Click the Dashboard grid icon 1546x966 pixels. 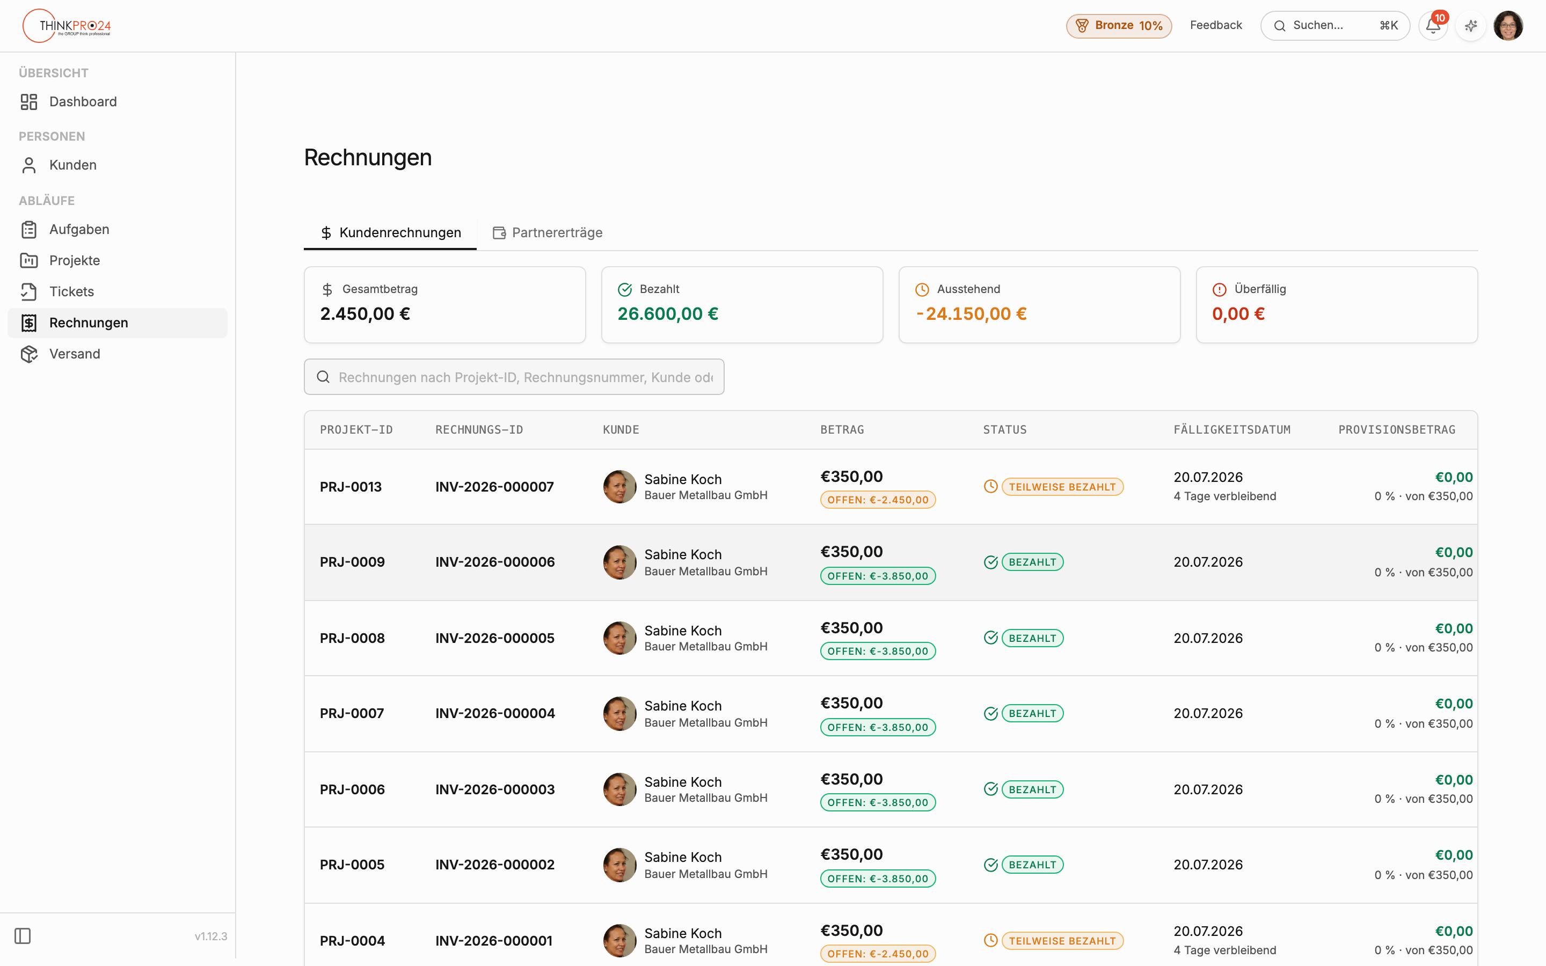(29, 101)
